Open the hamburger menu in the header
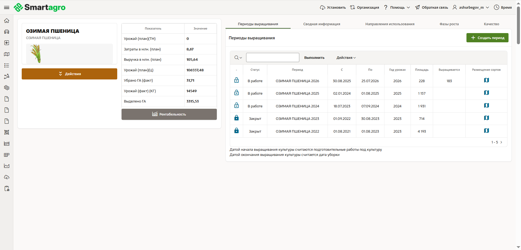Screen dimensions: 521x250 click(7, 7)
